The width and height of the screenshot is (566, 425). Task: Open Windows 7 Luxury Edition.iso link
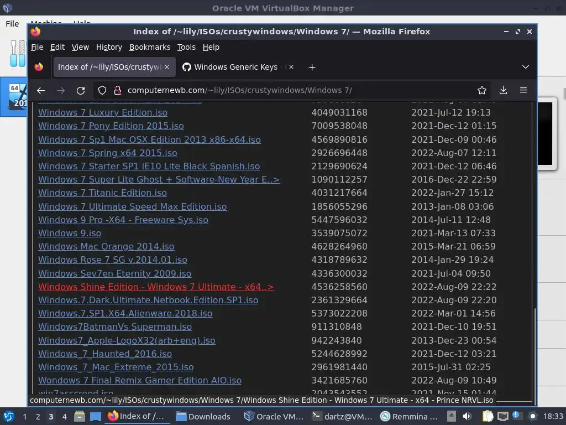[x=102, y=112]
